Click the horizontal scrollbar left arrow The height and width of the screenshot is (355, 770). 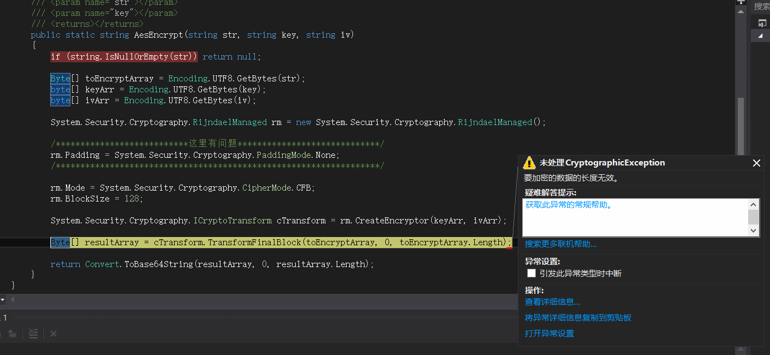point(12,299)
